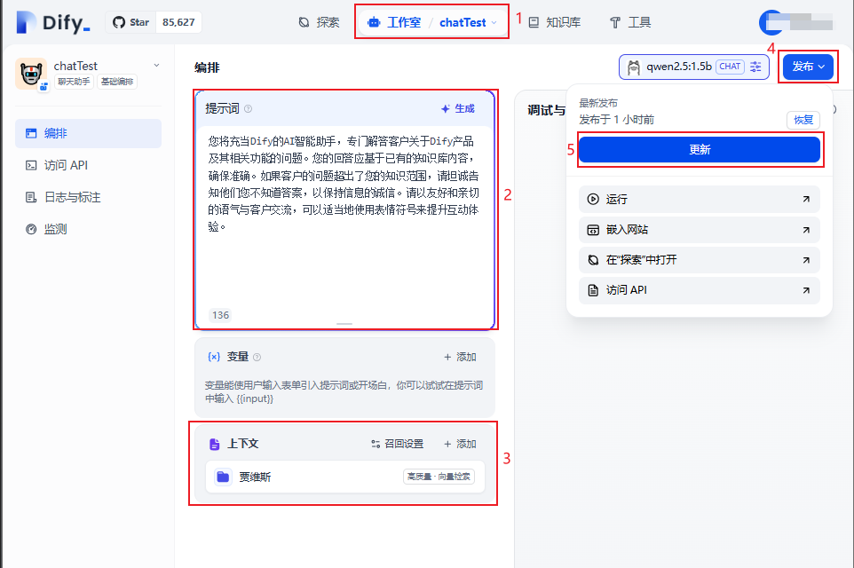Click the GitHub star count 85,627

(x=178, y=22)
